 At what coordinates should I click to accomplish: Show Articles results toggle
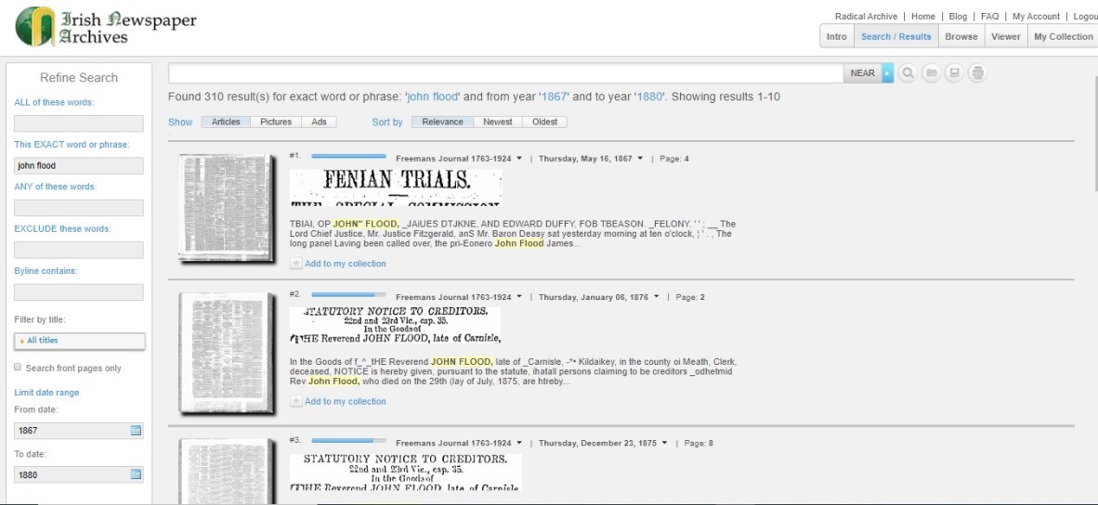click(226, 122)
